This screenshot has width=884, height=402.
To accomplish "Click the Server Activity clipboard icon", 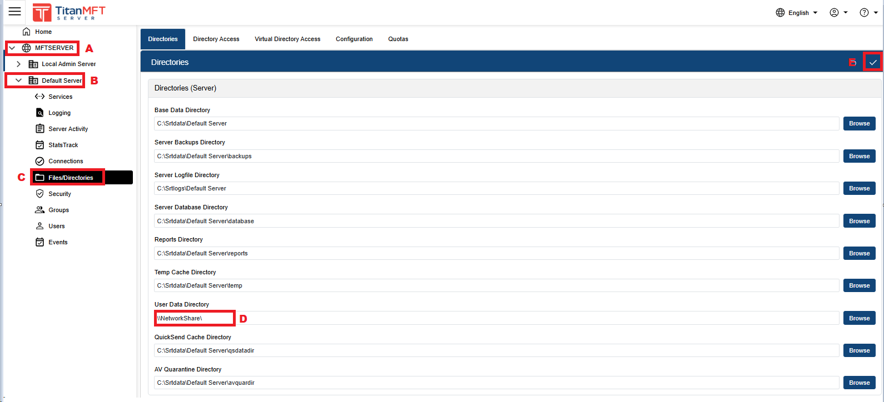I will [39, 129].
